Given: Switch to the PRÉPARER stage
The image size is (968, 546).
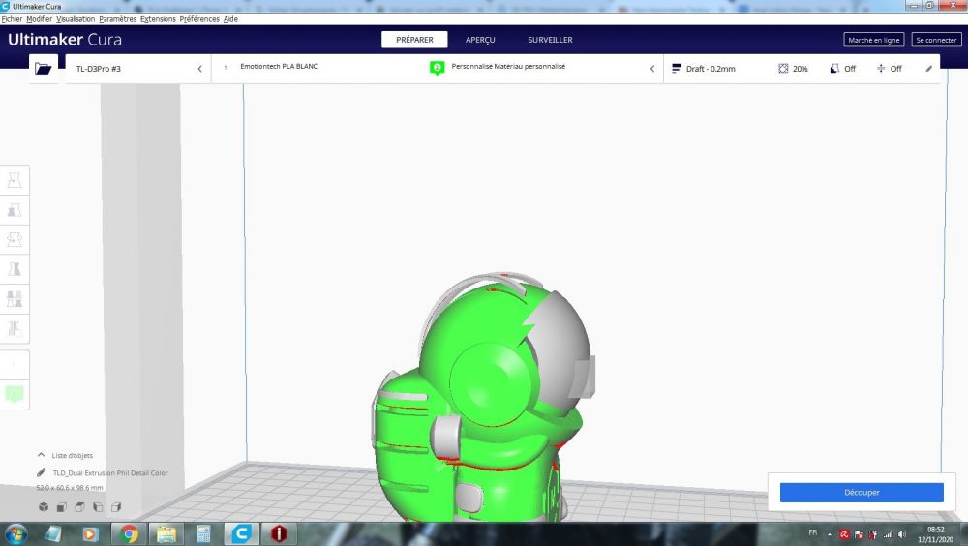Looking at the screenshot, I should pos(414,40).
